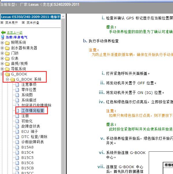173x174 pixels.
Task: Select the G_BOOK tree label
Action: 19,74
